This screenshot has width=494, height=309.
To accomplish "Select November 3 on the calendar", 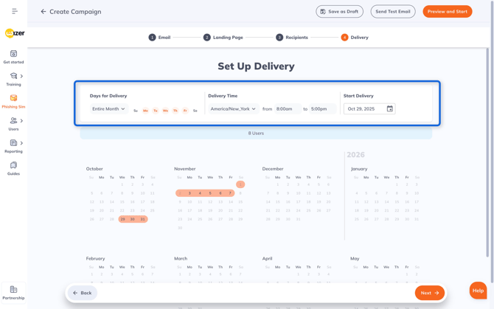I will pos(189,193).
